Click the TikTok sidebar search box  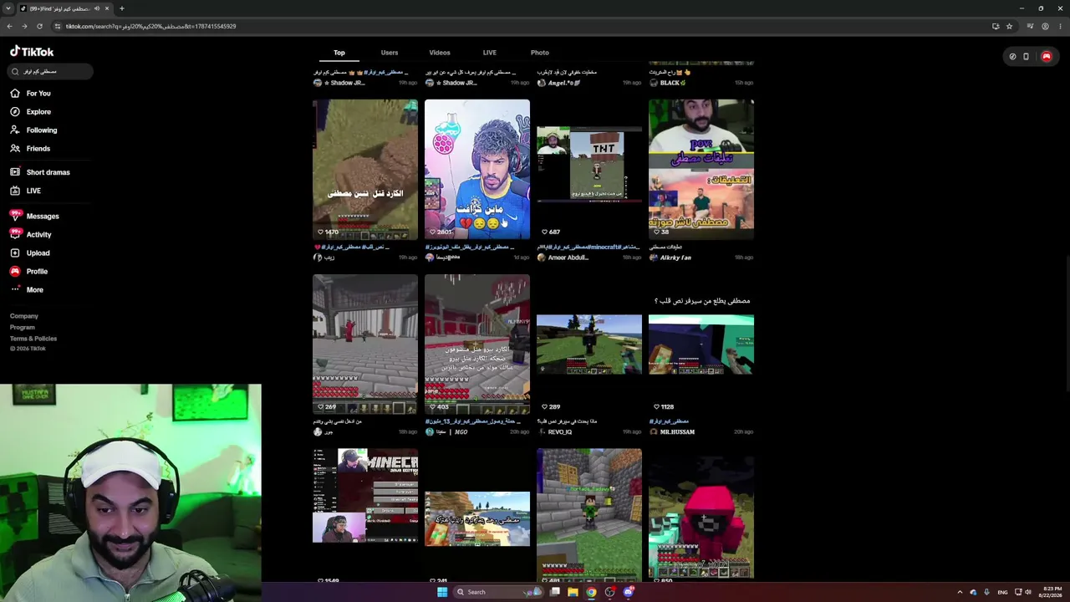pyautogui.click(x=50, y=72)
